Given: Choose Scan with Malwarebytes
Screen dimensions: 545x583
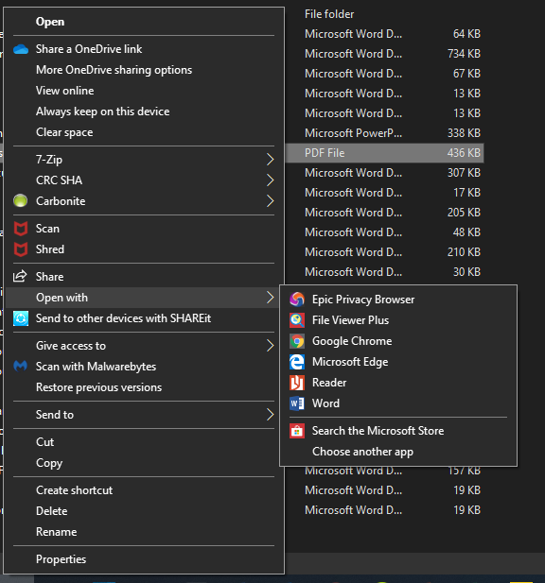Looking at the screenshot, I should [x=144, y=367].
